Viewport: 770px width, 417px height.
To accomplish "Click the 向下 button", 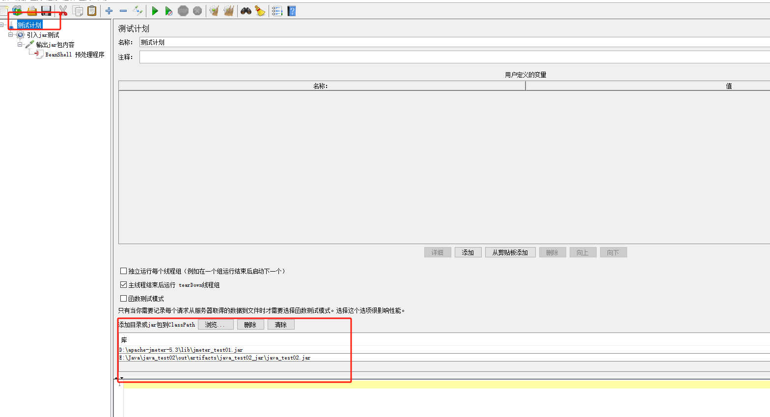I will point(613,252).
